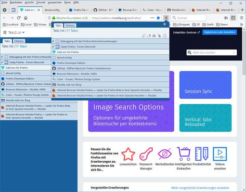Select Firefox Developer Edition in popup list
Viewport: 246px width, 192px height.
[110, 63]
